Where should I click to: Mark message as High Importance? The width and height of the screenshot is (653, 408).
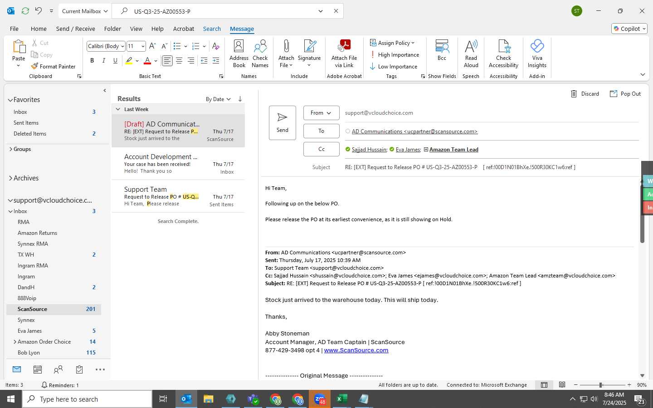click(x=395, y=55)
